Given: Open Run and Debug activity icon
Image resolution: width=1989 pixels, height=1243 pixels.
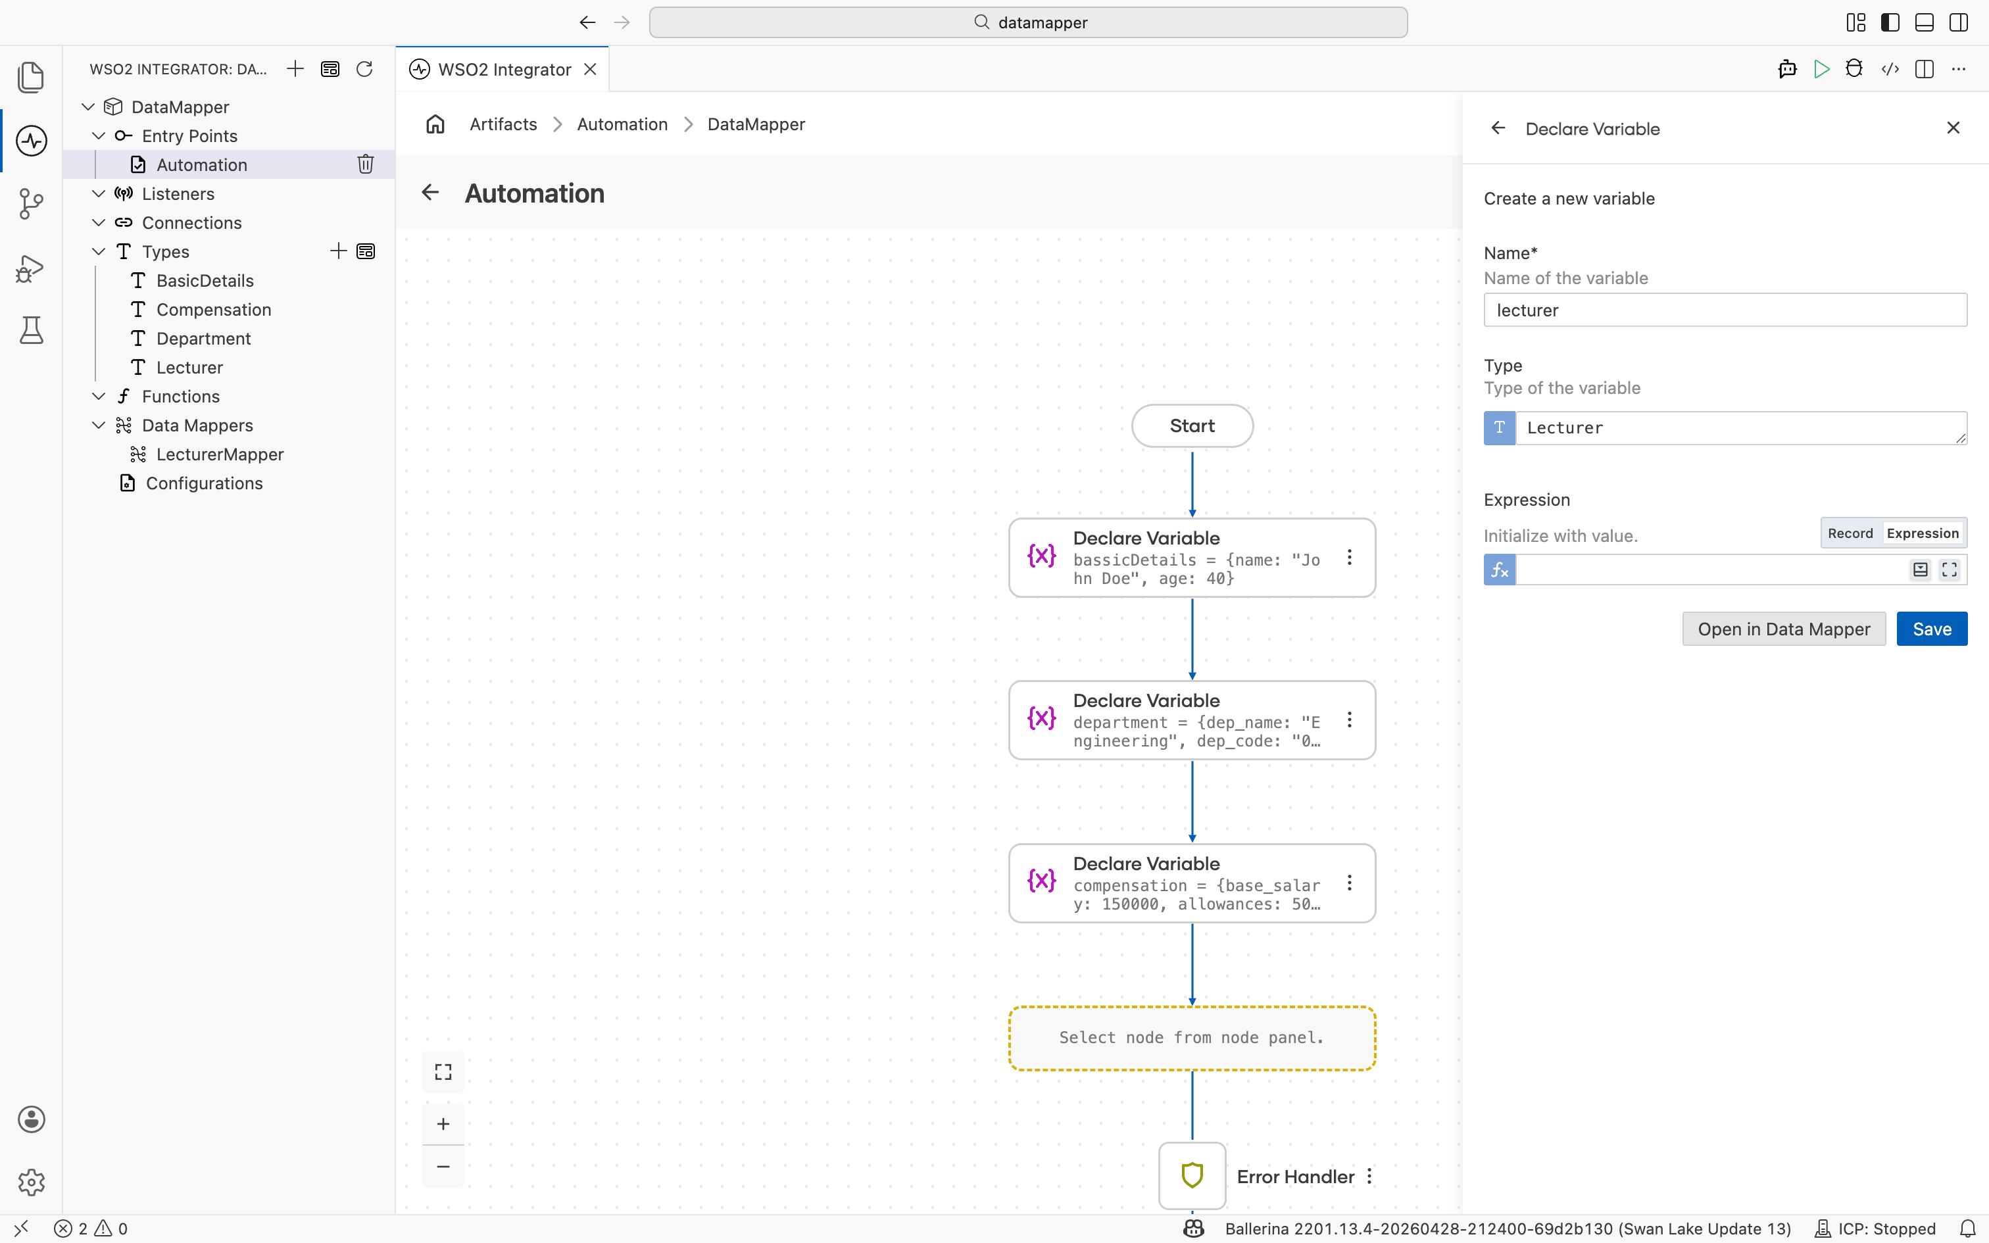Looking at the screenshot, I should point(31,268).
